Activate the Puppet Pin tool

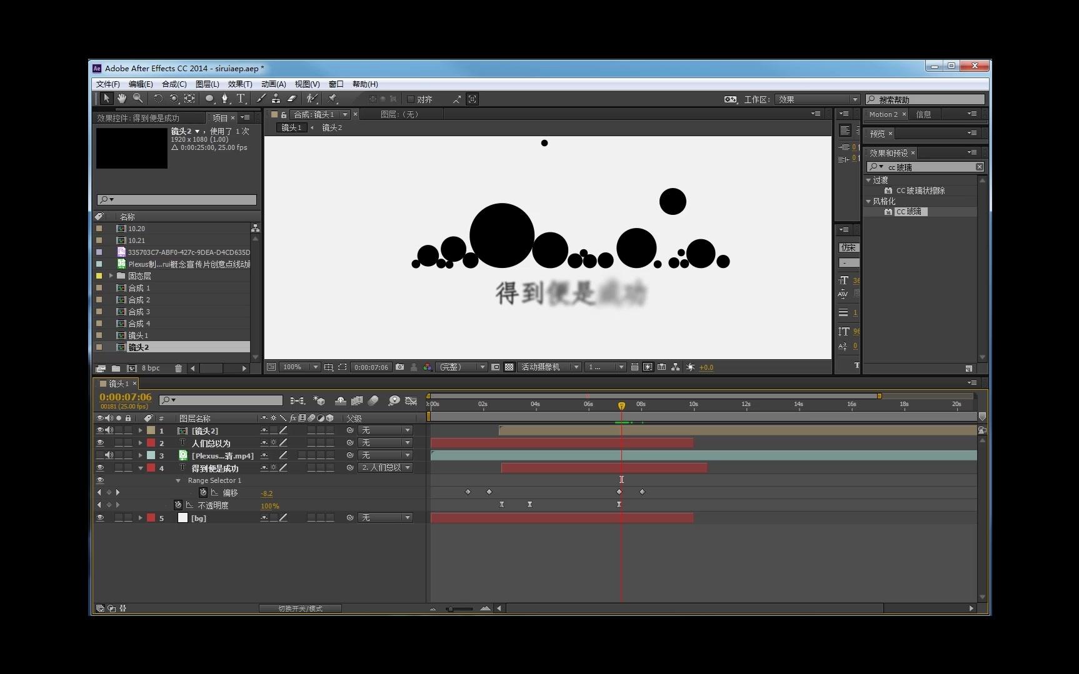(331, 99)
